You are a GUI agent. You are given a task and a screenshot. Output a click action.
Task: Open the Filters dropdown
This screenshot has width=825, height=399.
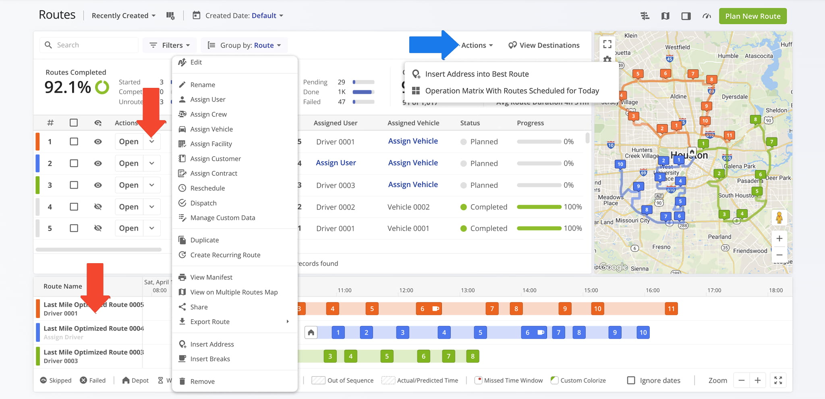pos(170,45)
